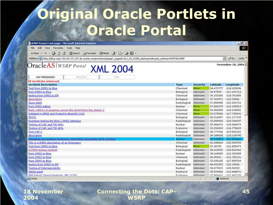Open the WASA plant link
The image size is (273, 205).
(36, 172)
